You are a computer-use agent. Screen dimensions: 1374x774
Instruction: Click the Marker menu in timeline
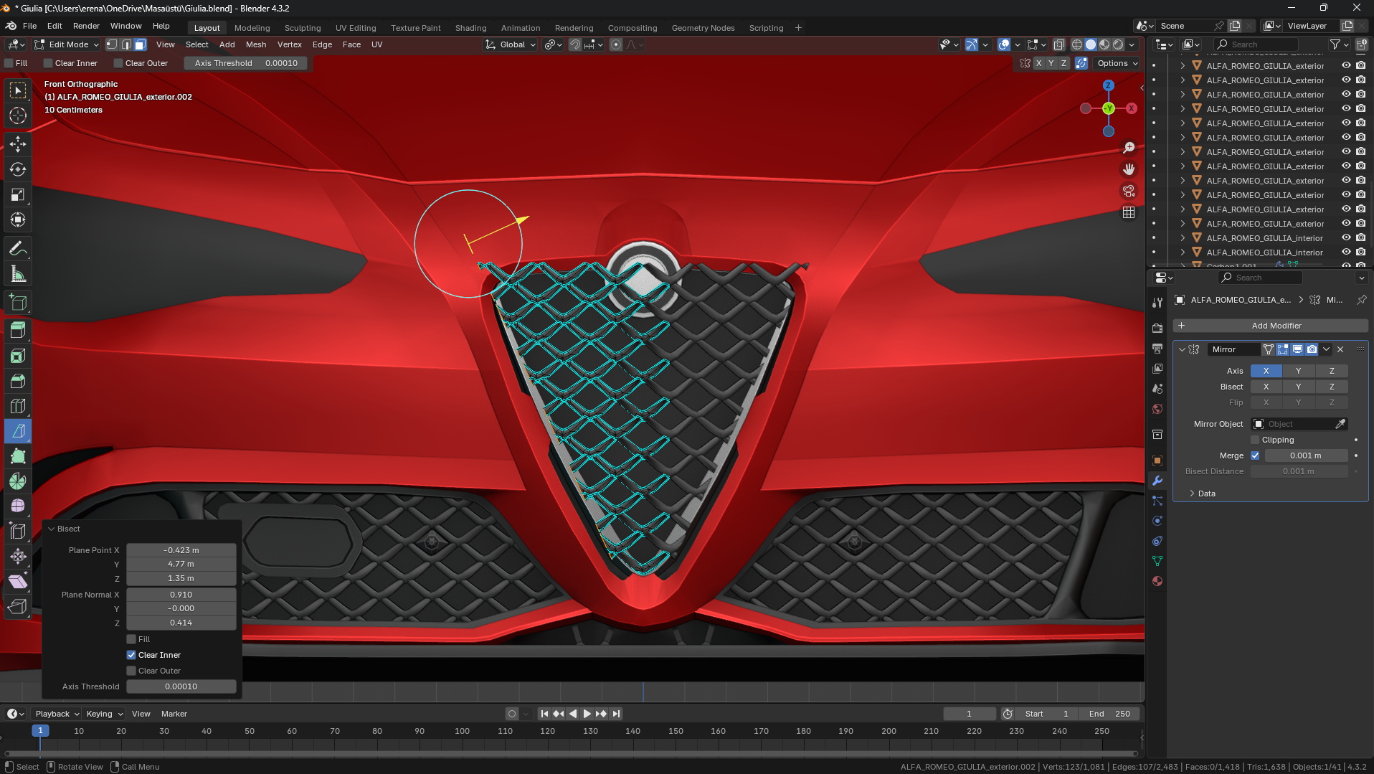(174, 714)
